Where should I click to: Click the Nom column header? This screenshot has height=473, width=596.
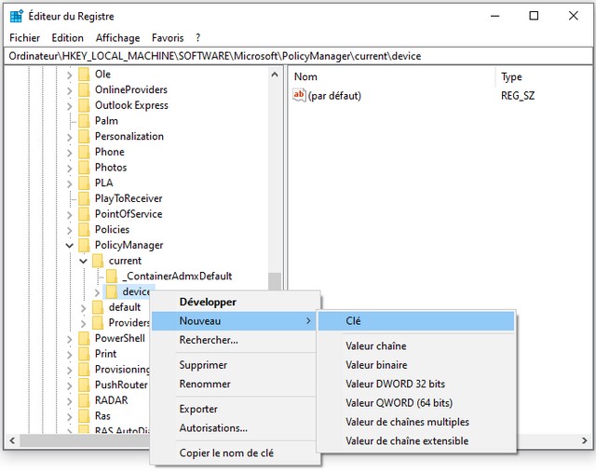(x=305, y=77)
